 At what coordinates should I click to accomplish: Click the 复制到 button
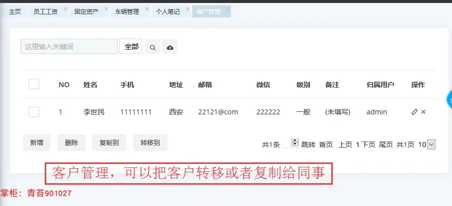109,143
